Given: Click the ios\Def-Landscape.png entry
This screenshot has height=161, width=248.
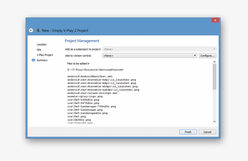Looking at the screenshot, I should click(x=85, y=110).
